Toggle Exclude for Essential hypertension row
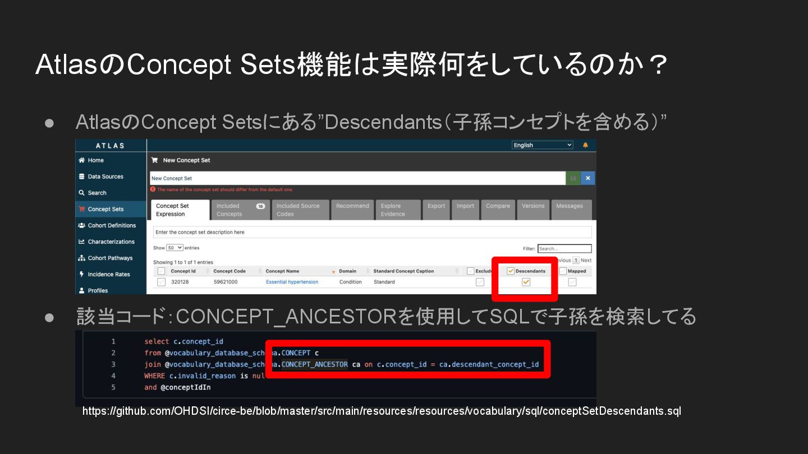The image size is (808, 454). pyautogui.click(x=480, y=282)
